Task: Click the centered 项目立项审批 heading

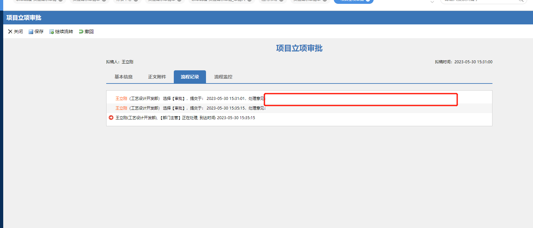Action: pos(299,48)
